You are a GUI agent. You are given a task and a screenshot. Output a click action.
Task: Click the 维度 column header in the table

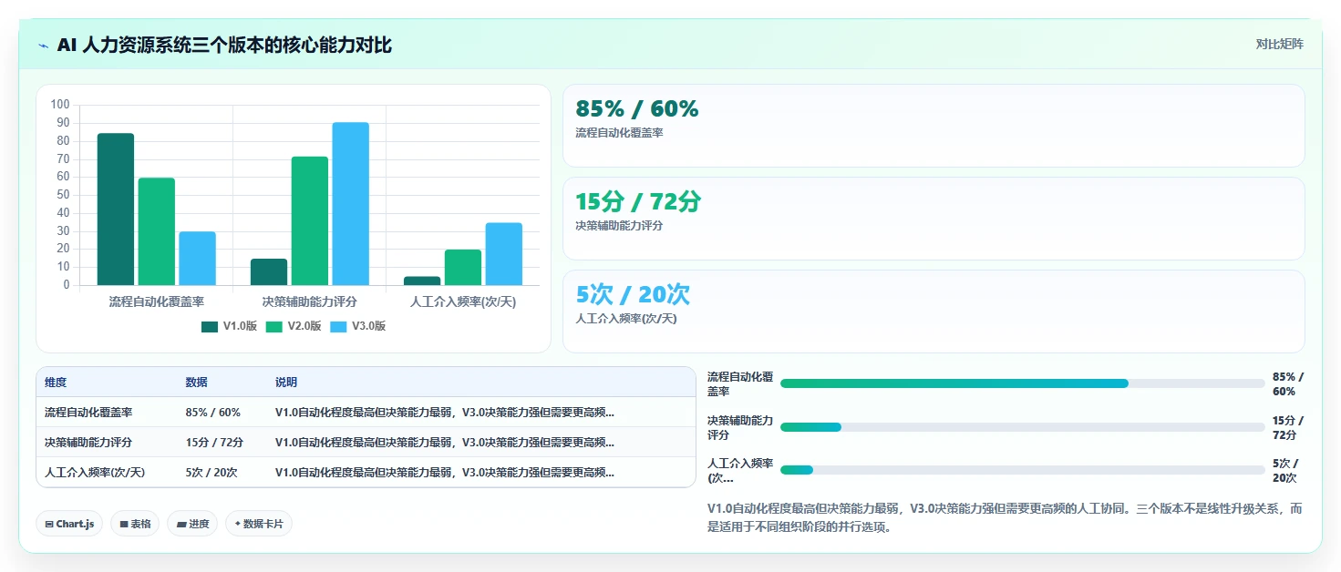[56, 383]
